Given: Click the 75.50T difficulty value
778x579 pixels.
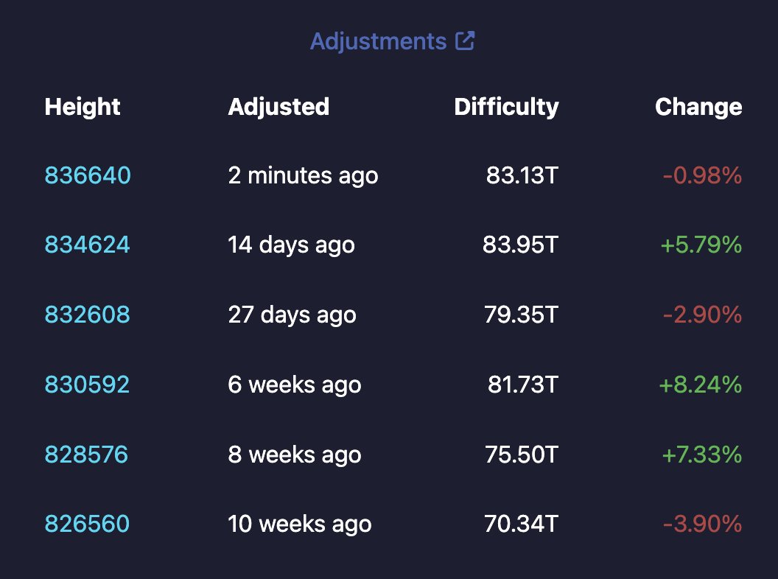Looking at the screenshot, I should coord(521,455).
